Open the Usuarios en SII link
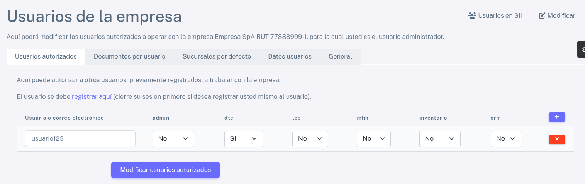The width and height of the screenshot is (585, 184). click(500, 16)
